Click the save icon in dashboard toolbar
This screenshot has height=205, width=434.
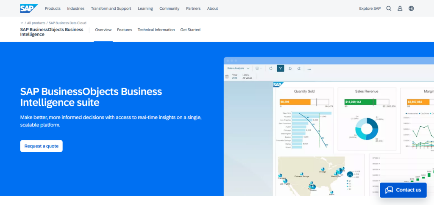point(257,68)
